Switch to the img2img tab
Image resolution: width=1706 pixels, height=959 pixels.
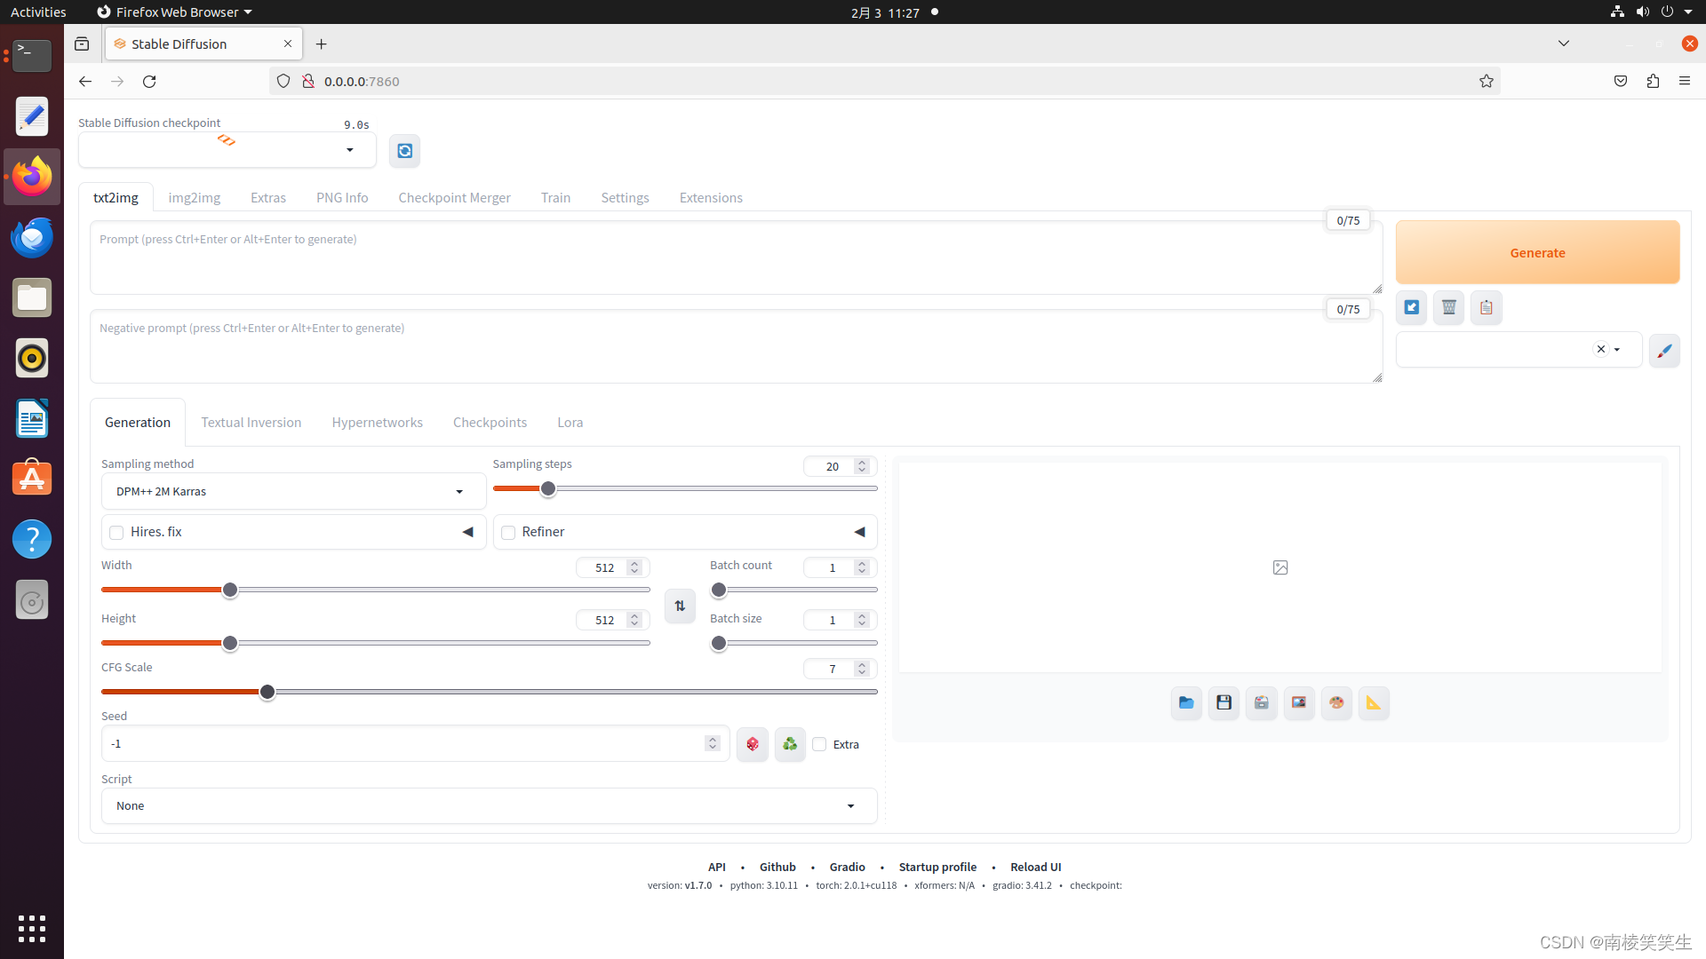195,197
